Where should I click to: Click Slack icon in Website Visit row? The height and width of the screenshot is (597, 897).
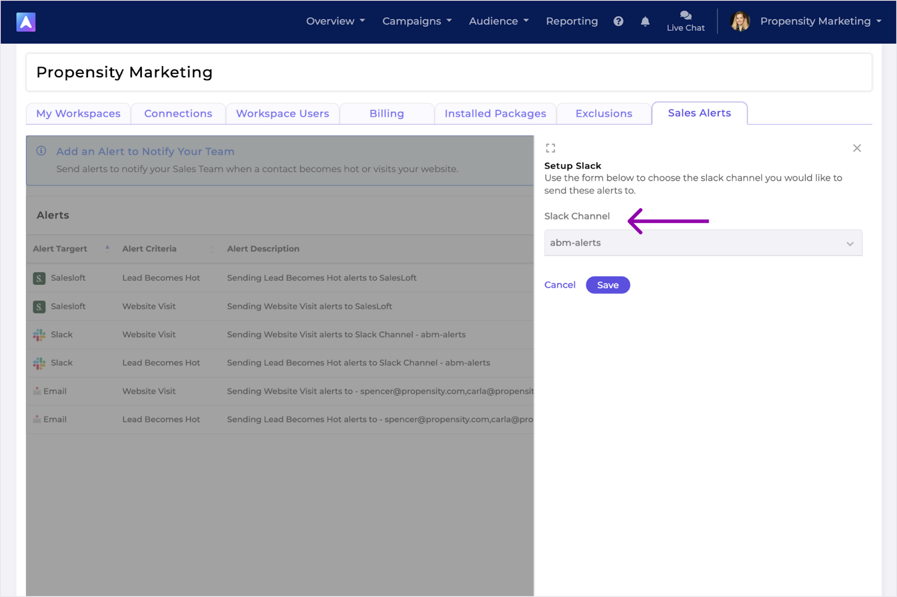click(39, 335)
